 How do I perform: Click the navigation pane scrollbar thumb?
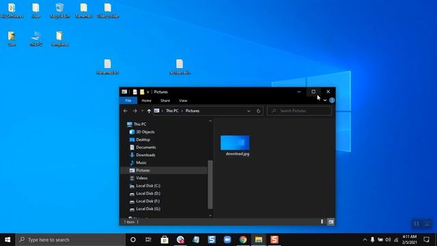210,184
